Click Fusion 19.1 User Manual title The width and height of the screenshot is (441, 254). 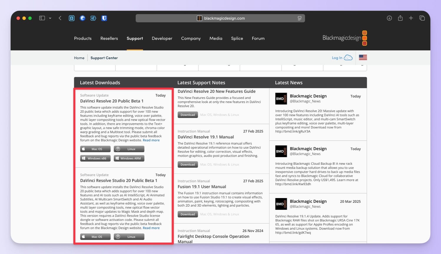[202, 187]
